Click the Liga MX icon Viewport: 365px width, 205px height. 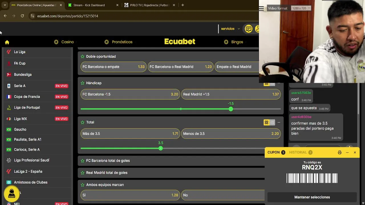click(9, 119)
